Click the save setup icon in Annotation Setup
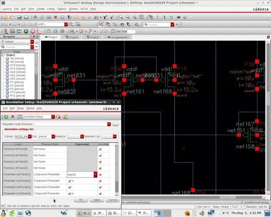The image size is (271, 217). pyautogui.click(x=65, y=117)
